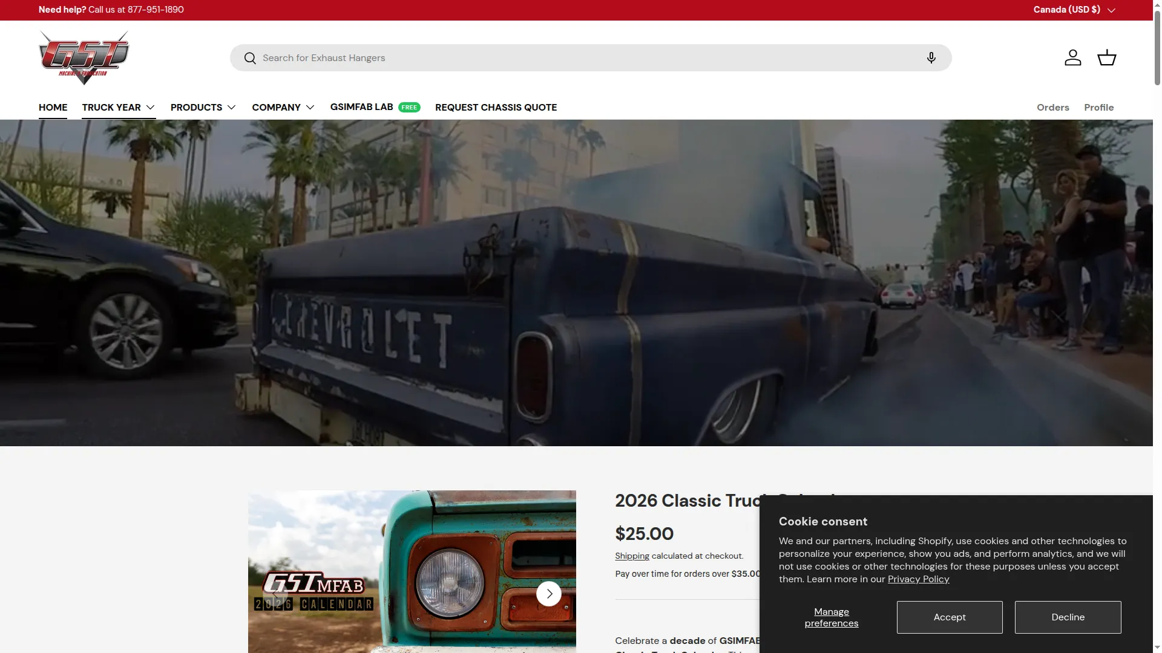Start voice search with microphone icon
Viewport: 1162px width, 653px height.
tap(931, 57)
